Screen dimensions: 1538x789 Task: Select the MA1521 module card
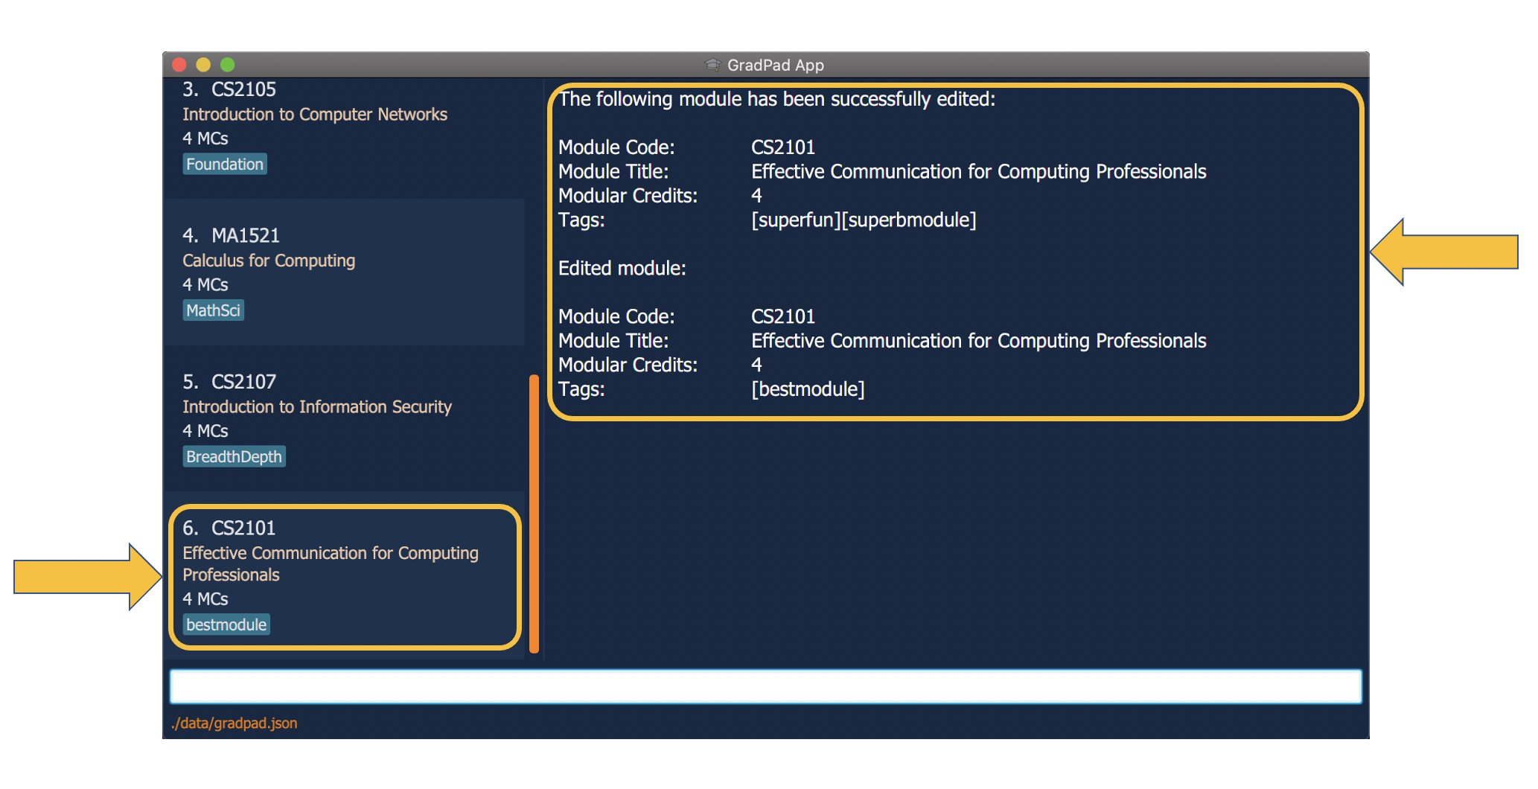(x=345, y=272)
